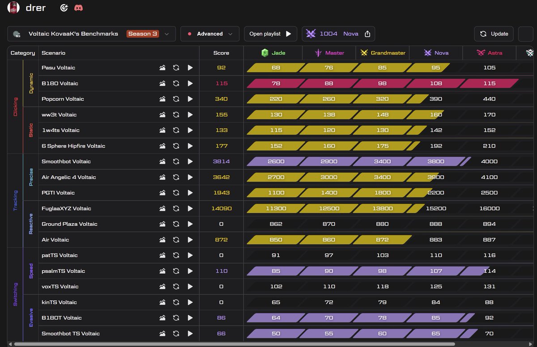Click the drer username text

click(x=35, y=8)
